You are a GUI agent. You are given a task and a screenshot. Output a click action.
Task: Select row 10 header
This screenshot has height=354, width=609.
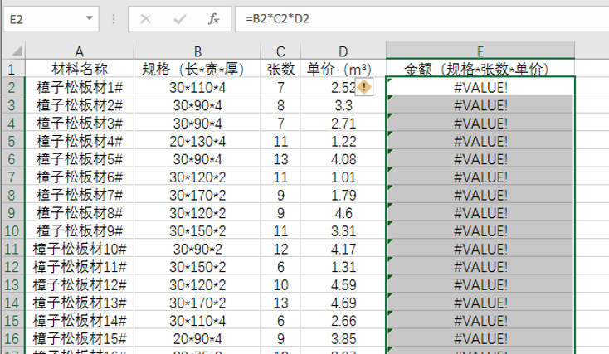click(x=12, y=230)
